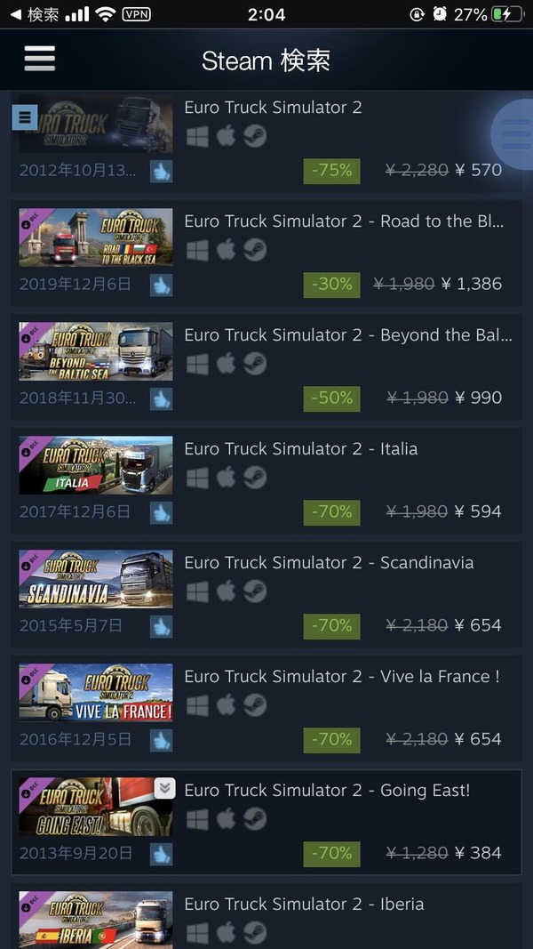The width and height of the screenshot is (533, 949).
Task: Open Euro Truck Simulator 2 - Italia title
Action: point(301,449)
